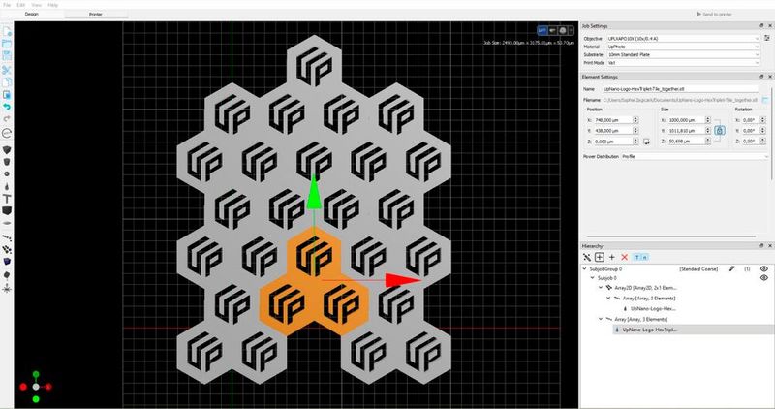The image size is (775, 409).
Task: Open the Help menu
Action: pyautogui.click(x=52, y=5)
